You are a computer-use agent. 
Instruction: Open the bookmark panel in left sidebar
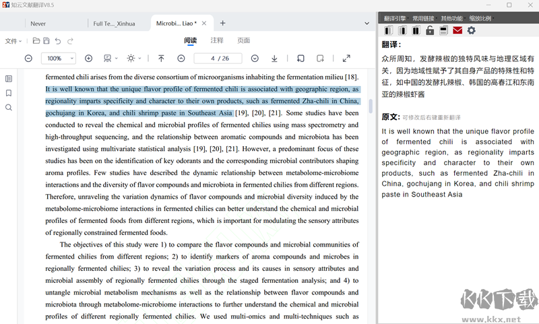click(9, 93)
